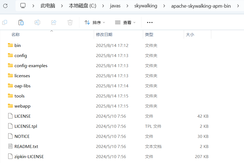Sort by 大小 column header
This screenshot has height=163, width=244.
pyautogui.click(x=190, y=34)
